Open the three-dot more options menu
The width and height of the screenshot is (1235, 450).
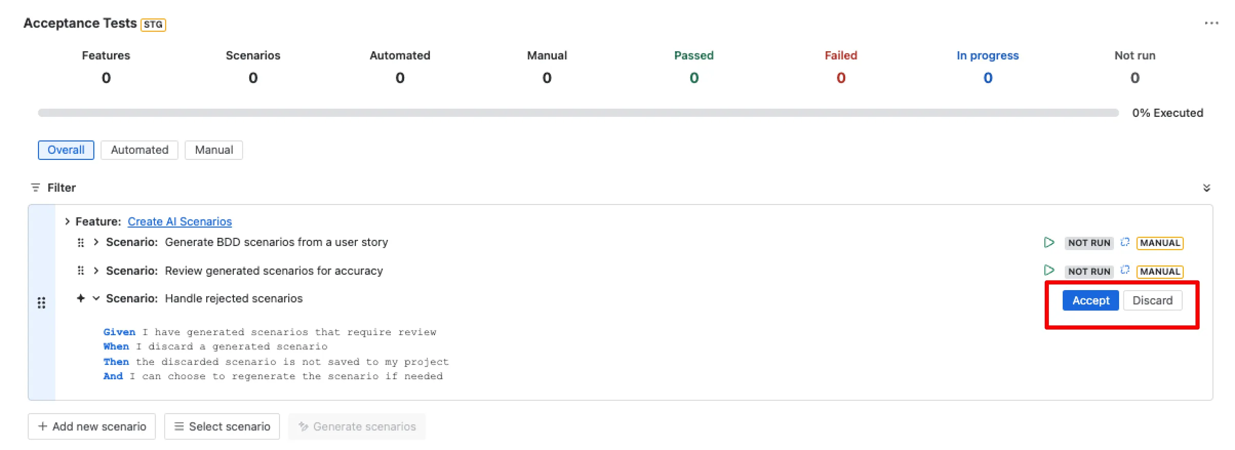[1211, 23]
